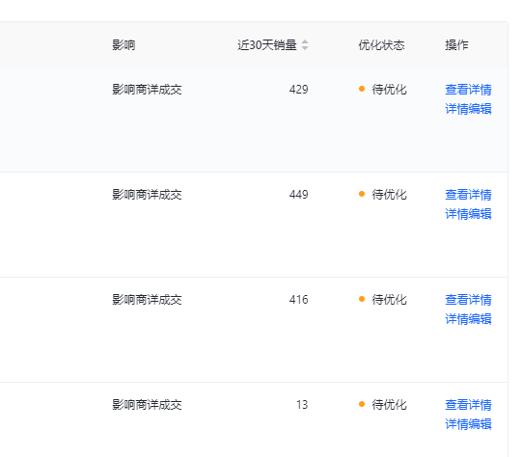
Task: Click 影响商详成交 in the first row
Action: click(x=147, y=90)
